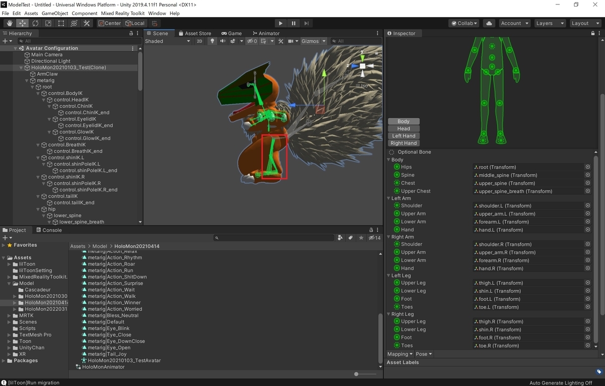Select the combined Transform tool
This screenshot has height=386, width=605.
pyautogui.click(x=74, y=23)
